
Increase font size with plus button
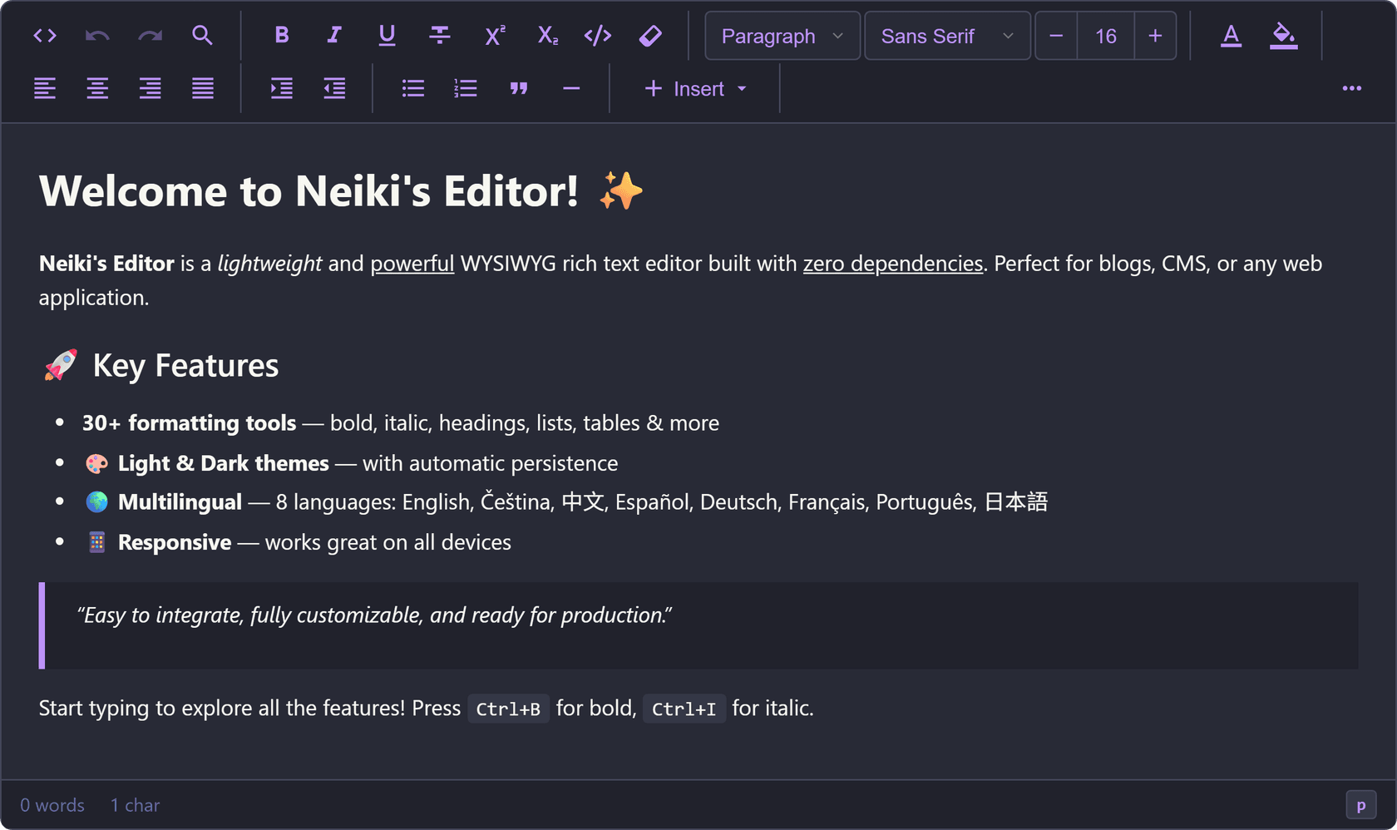(1155, 36)
